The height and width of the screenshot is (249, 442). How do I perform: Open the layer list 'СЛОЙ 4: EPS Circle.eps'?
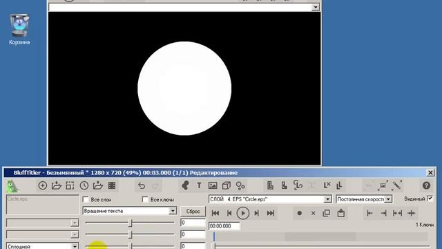[x=327, y=199]
